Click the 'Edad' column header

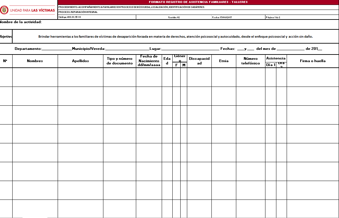point(167,61)
